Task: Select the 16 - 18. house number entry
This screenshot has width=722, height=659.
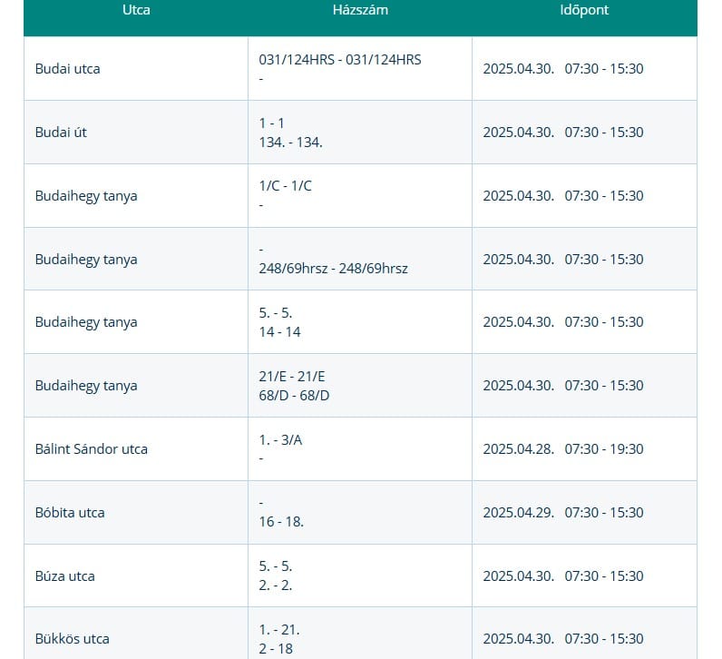Action: coord(281,522)
